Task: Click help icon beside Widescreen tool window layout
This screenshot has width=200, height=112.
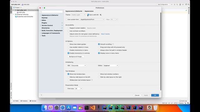Action: [x=92, y=80]
